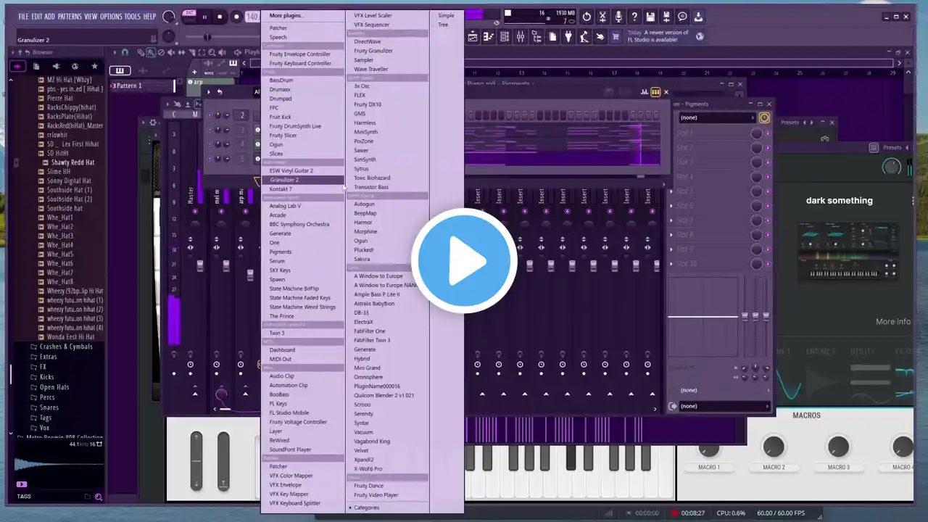
Task: Click the TAGS label in Browser
Action: (24, 497)
